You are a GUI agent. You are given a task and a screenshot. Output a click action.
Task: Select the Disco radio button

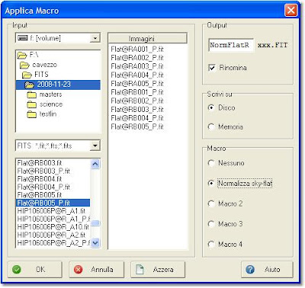(x=211, y=107)
